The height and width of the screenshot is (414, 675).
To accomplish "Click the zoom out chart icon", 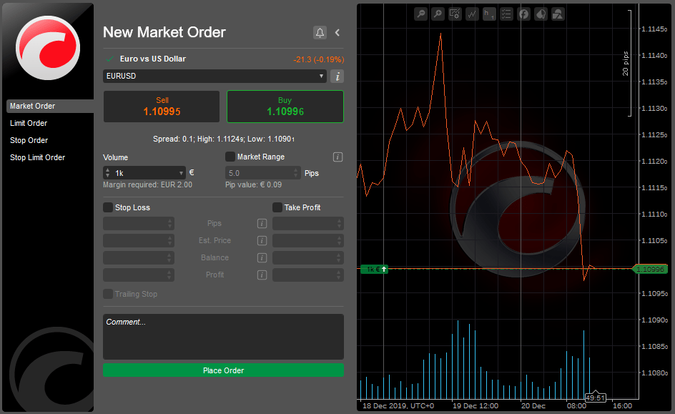I will pos(420,14).
